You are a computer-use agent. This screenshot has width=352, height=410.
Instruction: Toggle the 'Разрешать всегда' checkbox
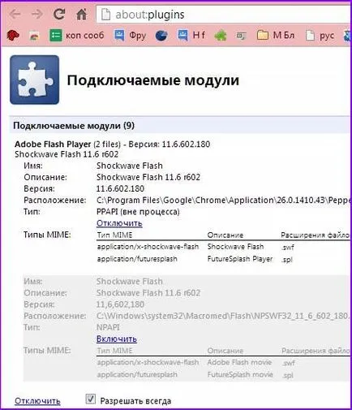(91, 399)
